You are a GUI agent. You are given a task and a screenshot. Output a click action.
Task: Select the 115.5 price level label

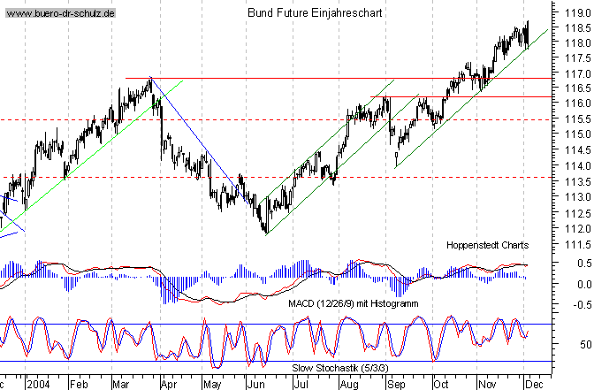pyautogui.click(x=576, y=119)
